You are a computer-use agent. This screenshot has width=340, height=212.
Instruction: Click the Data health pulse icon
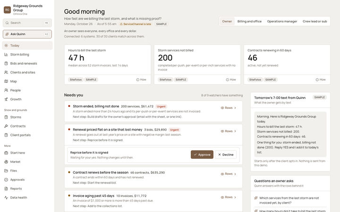click(x=6, y=197)
